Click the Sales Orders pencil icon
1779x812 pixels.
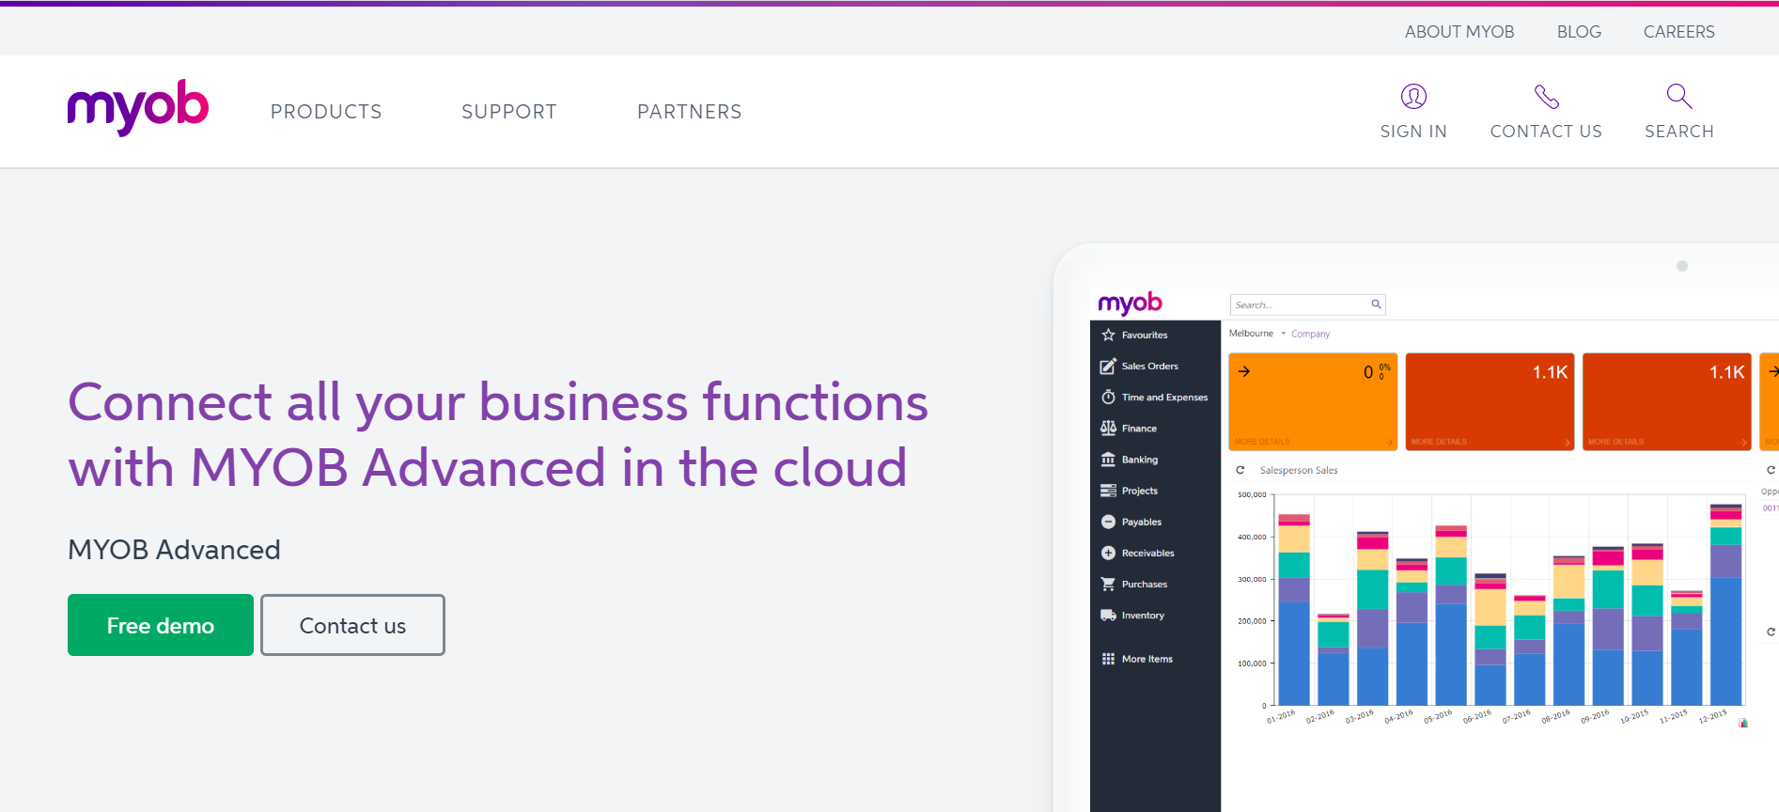1108,367
